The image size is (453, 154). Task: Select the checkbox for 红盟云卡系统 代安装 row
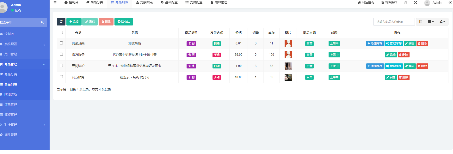pyautogui.click(x=61, y=77)
